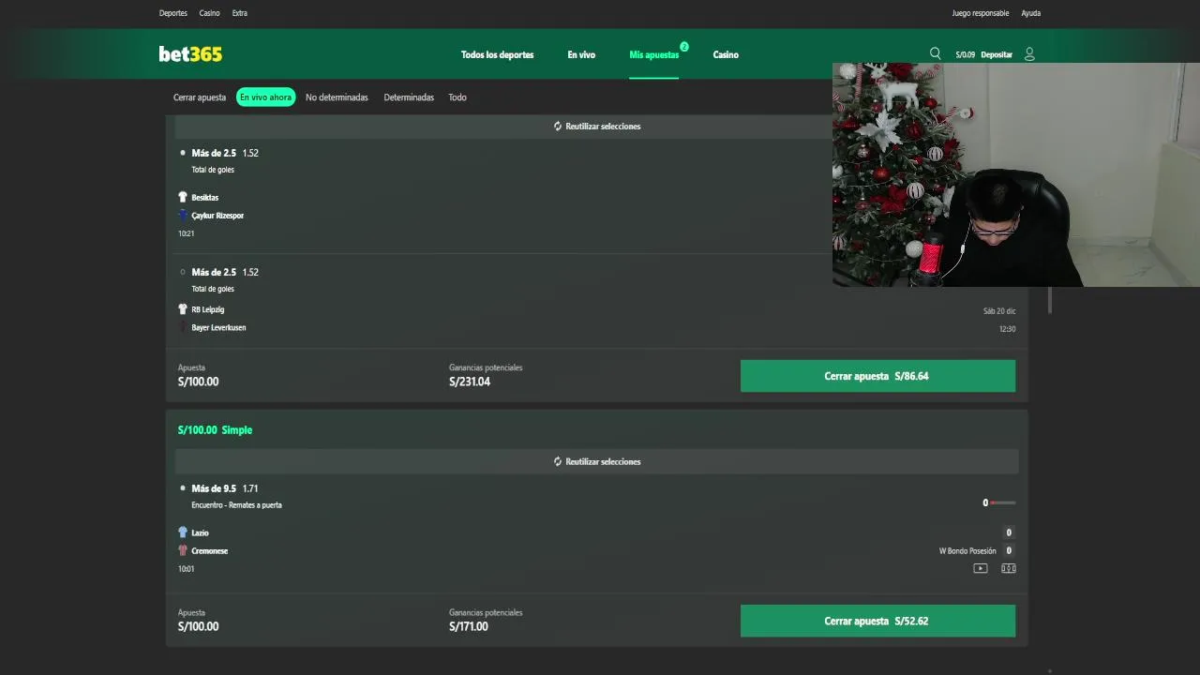Click the shots on target progress bar
The height and width of the screenshot is (675, 1200).
[1003, 502]
